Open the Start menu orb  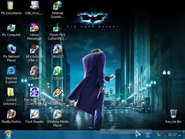click(x=8, y=135)
